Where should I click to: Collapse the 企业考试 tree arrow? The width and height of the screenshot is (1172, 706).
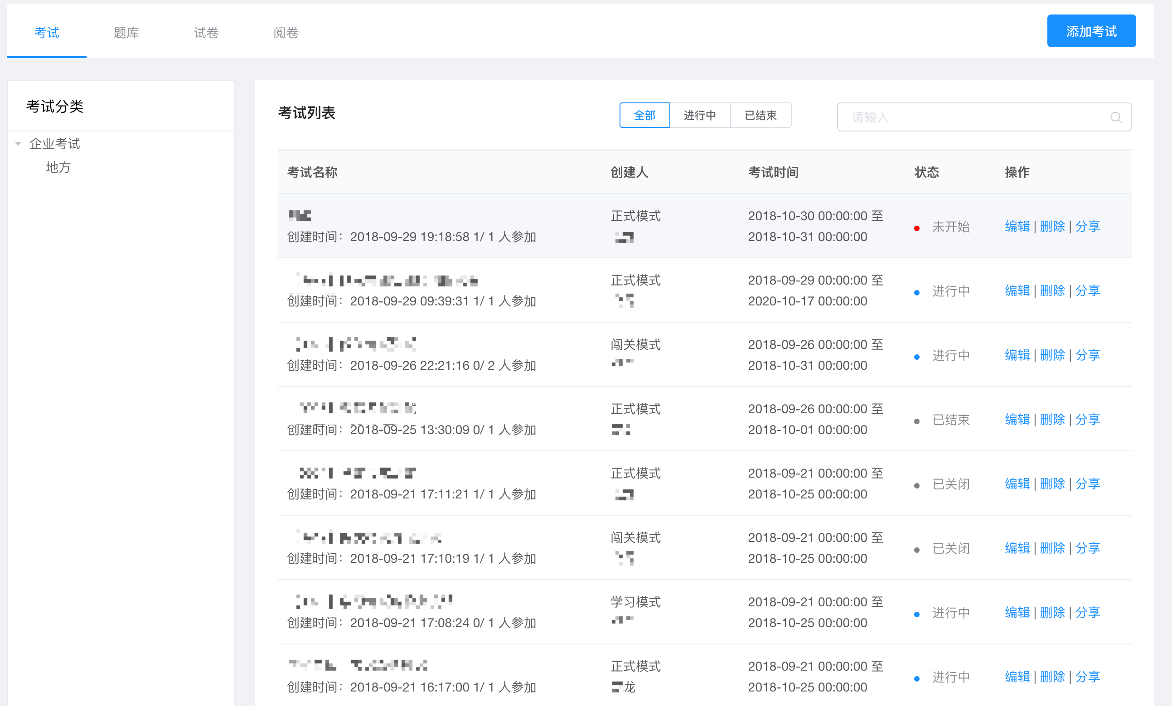(18, 144)
